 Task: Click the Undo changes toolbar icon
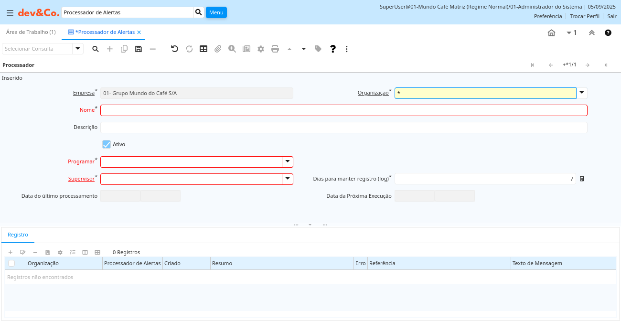[x=174, y=49]
